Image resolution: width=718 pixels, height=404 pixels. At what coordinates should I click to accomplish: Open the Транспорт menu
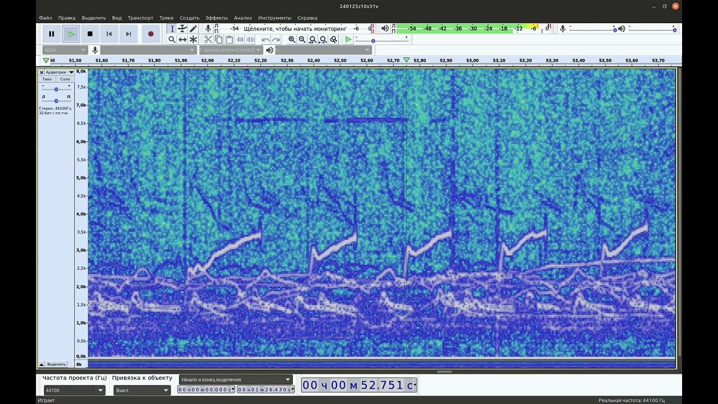point(140,18)
